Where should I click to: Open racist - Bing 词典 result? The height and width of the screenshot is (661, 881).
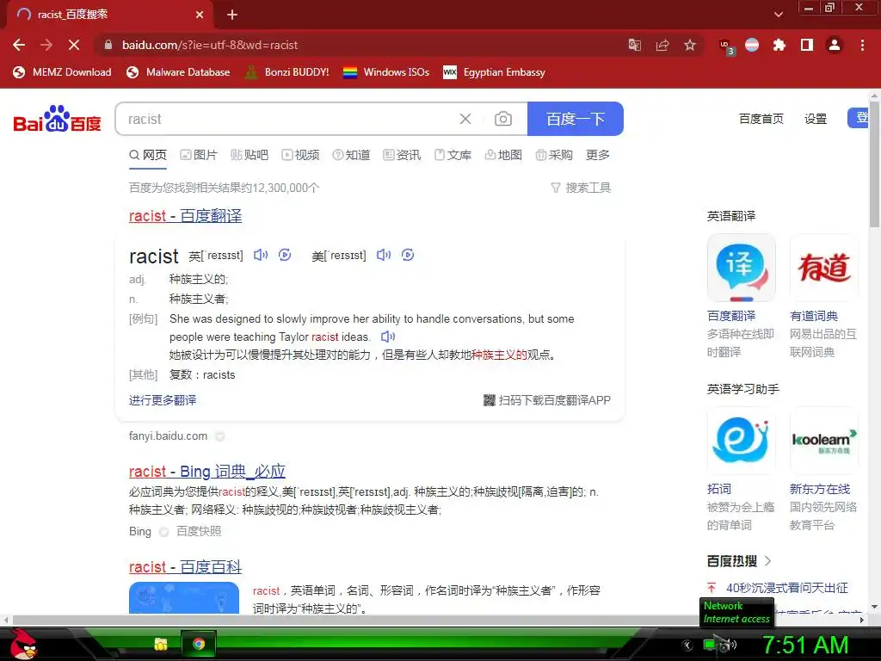pos(207,472)
